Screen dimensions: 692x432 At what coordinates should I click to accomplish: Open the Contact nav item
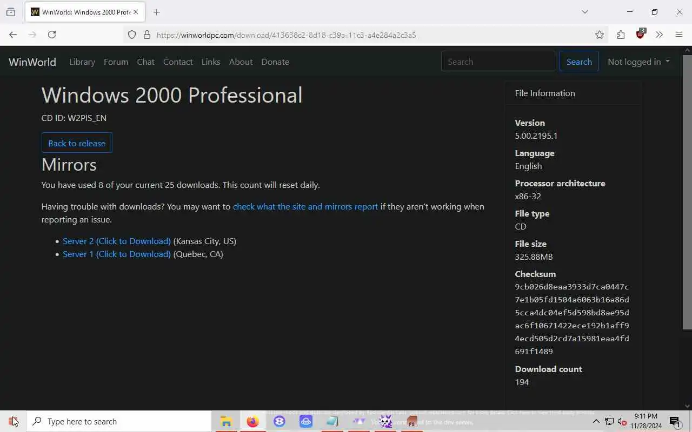pos(178,62)
